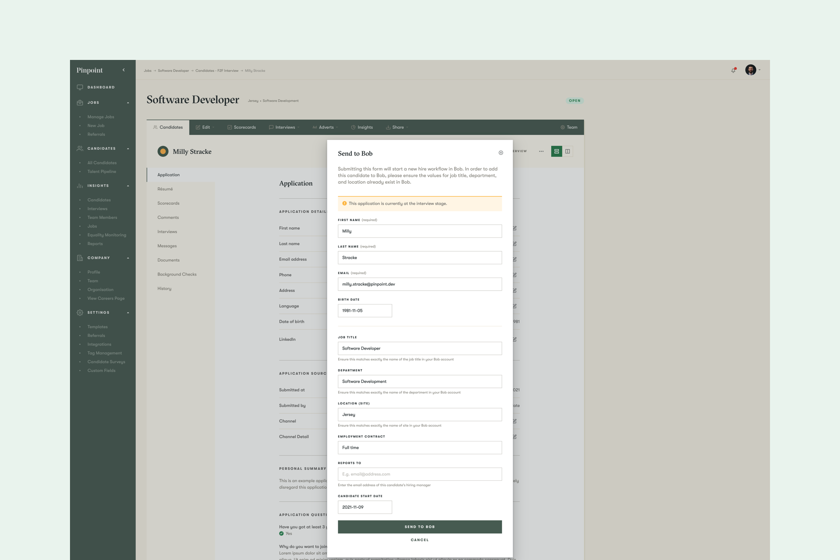Switch to split-column view layout
This screenshot has width=840, height=560.
point(567,151)
